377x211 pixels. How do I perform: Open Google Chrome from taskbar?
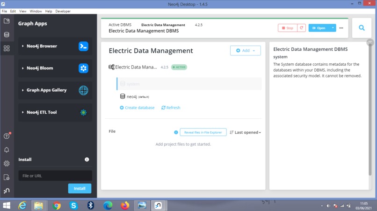click(57, 205)
